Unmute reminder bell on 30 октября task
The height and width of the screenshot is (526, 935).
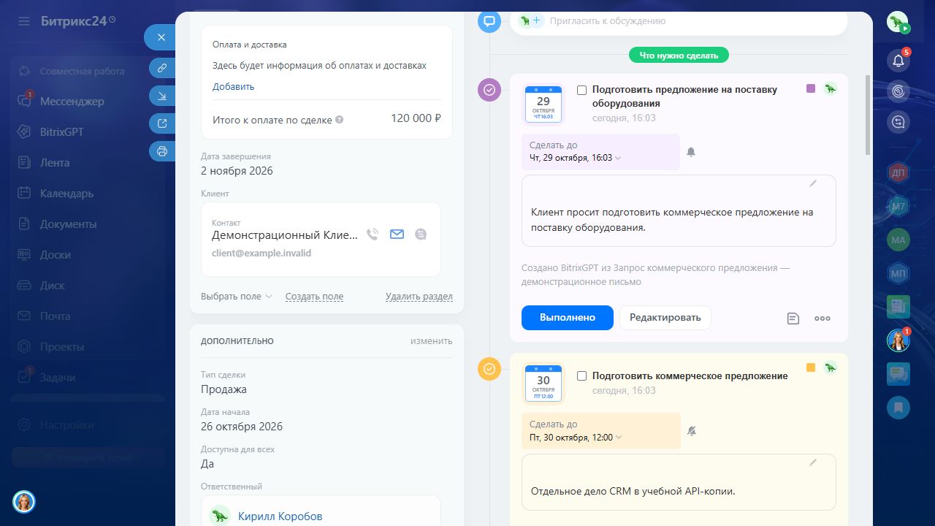pos(691,431)
